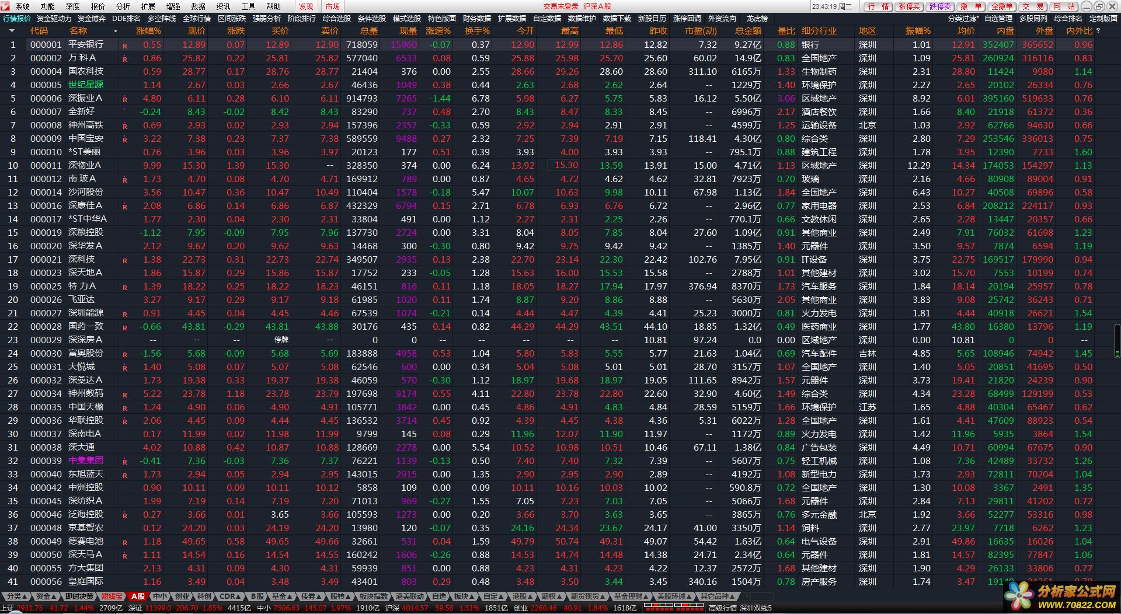Click the 网站 button
Viewport: 1121px width, 614px height.
1064,6
